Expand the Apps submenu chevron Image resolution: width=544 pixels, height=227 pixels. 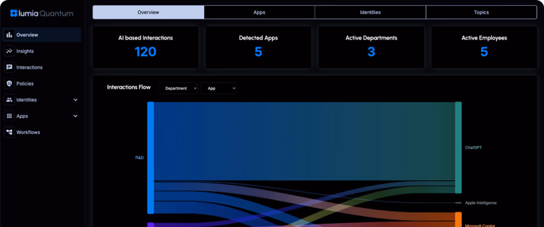(75, 116)
